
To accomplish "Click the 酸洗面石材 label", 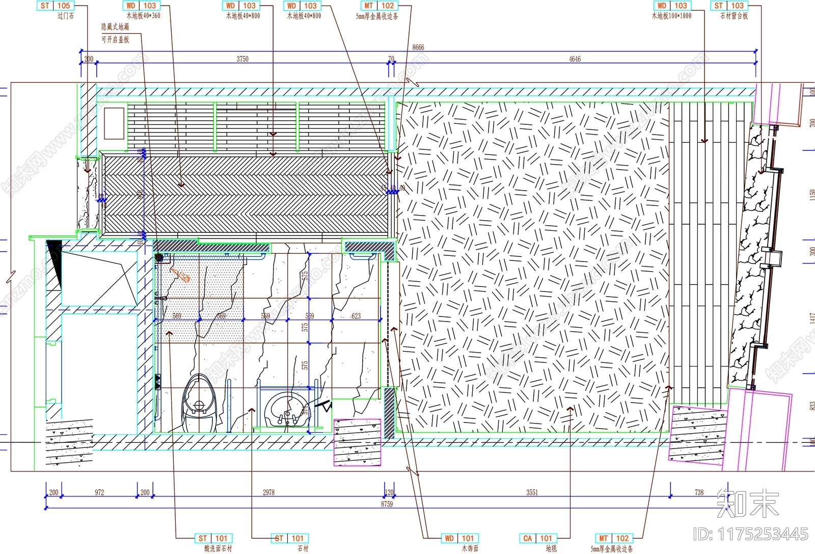I will click(218, 549).
